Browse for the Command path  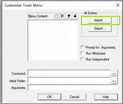[114, 73]
